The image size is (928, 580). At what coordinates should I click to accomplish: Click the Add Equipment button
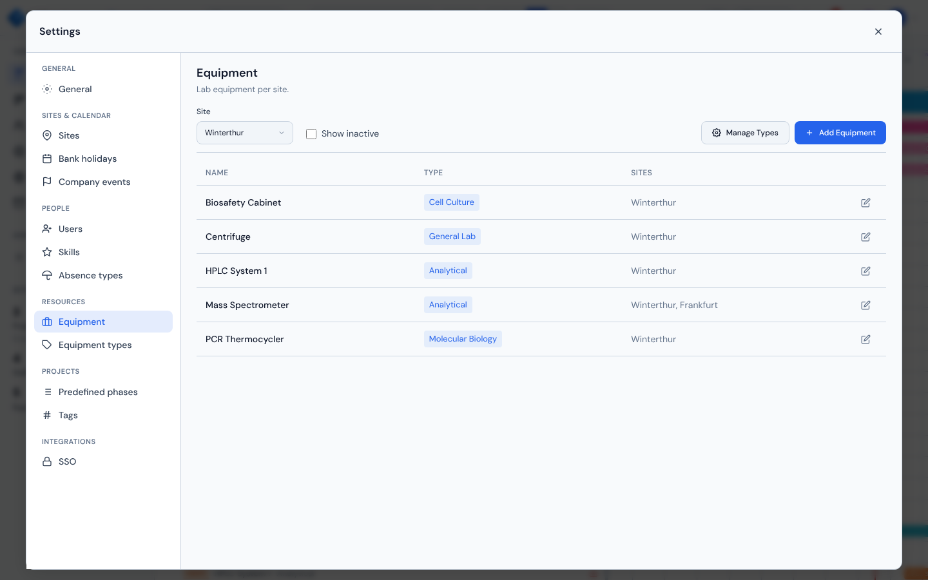click(x=840, y=133)
